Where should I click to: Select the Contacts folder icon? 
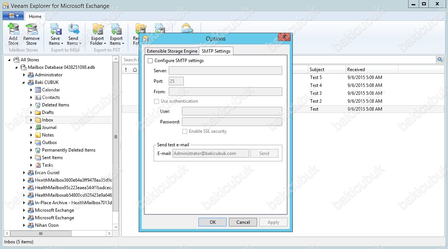(x=38, y=97)
